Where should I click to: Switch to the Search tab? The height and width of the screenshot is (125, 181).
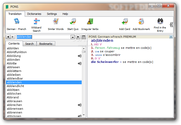(29, 44)
